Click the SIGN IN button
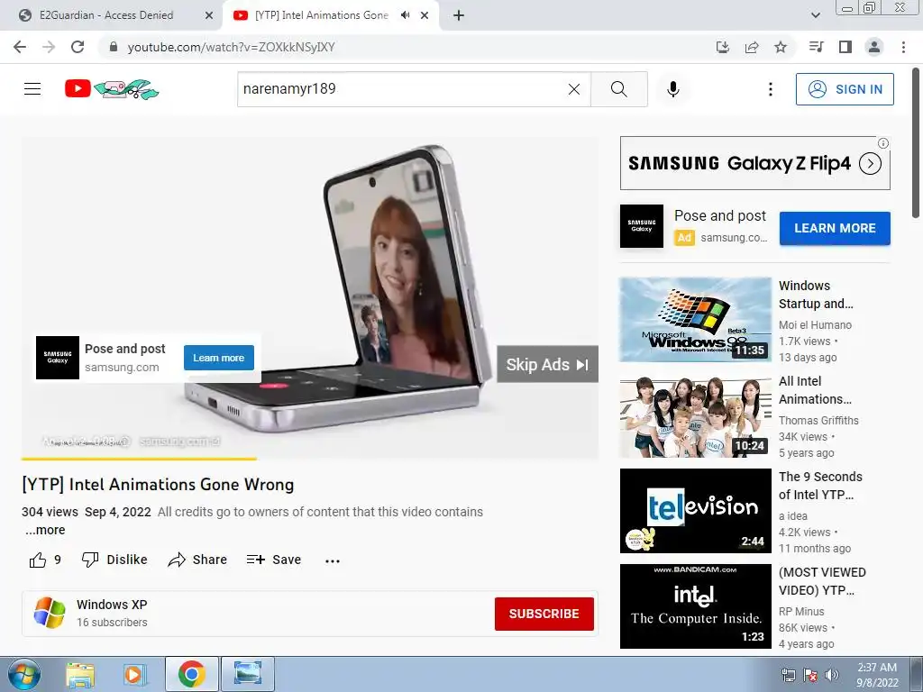 coord(845,89)
